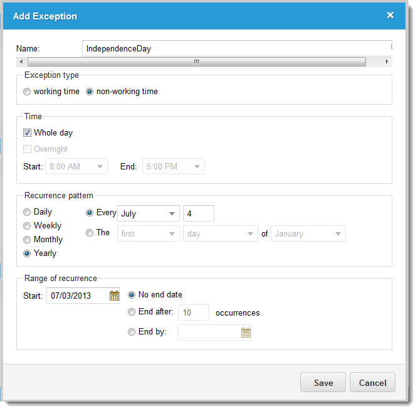Select Monthly recurrence pattern
Screen dimensions: 418x411
tap(27, 240)
